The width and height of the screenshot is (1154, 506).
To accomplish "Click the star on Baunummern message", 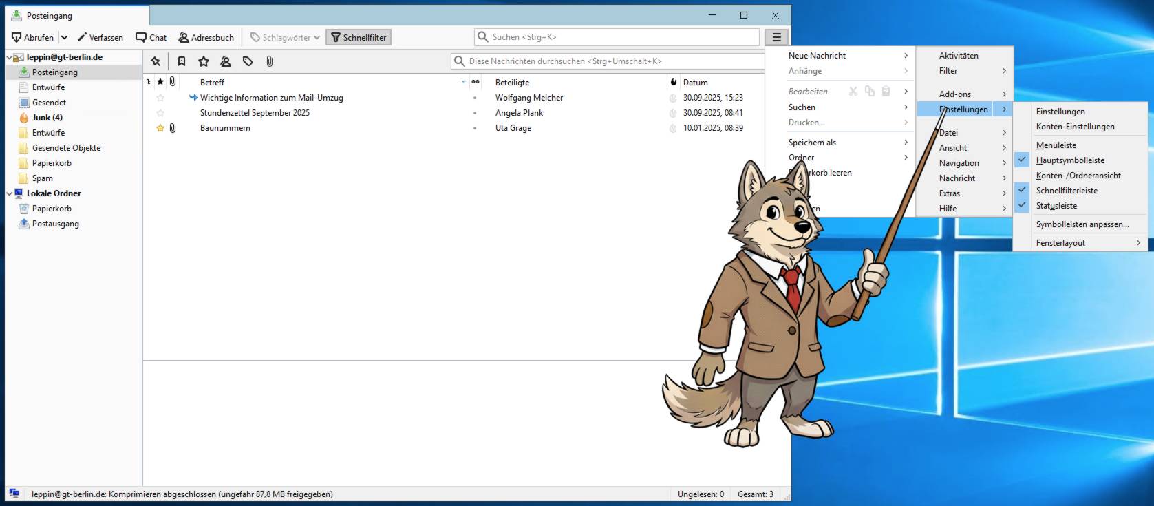I will [x=160, y=128].
